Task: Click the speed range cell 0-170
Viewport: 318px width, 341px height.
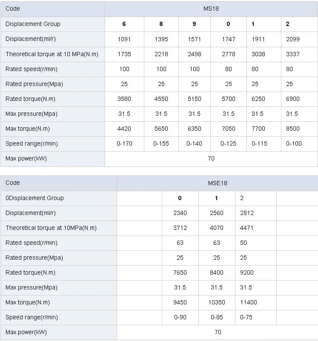Action: point(124,143)
